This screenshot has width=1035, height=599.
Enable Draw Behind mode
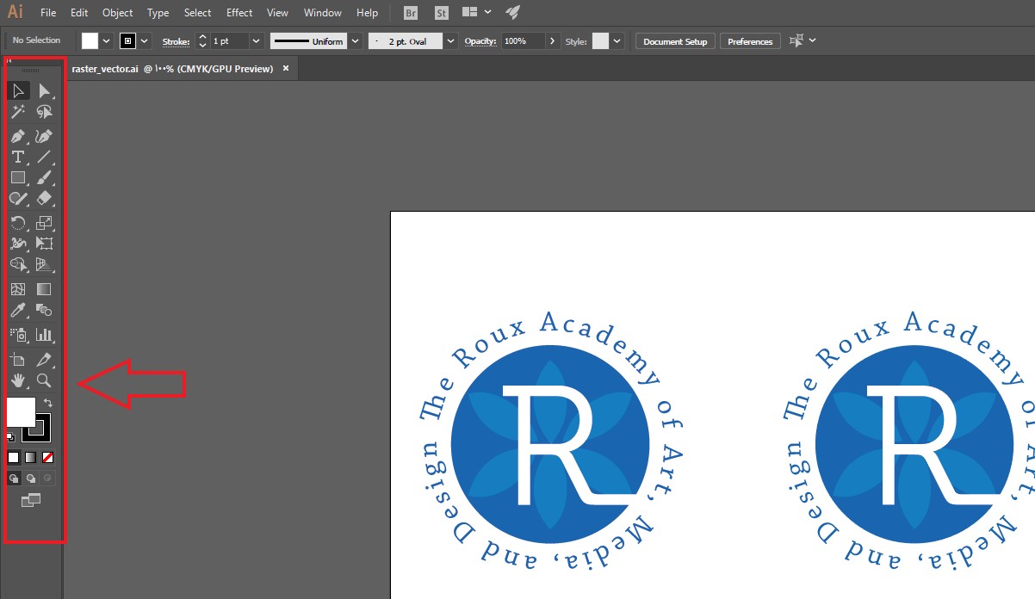tap(30, 478)
